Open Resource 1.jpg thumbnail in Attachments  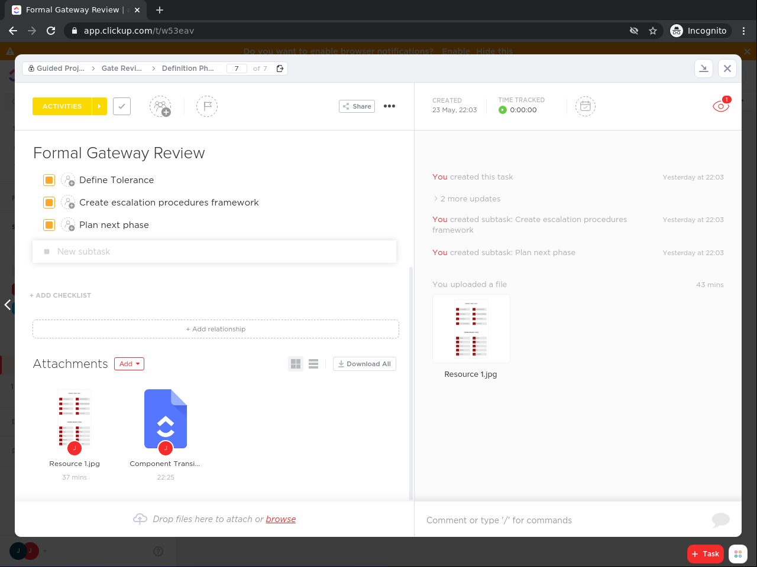click(75, 419)
